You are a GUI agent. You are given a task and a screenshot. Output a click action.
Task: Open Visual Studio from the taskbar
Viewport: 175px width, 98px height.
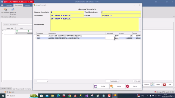coord(87,96)
